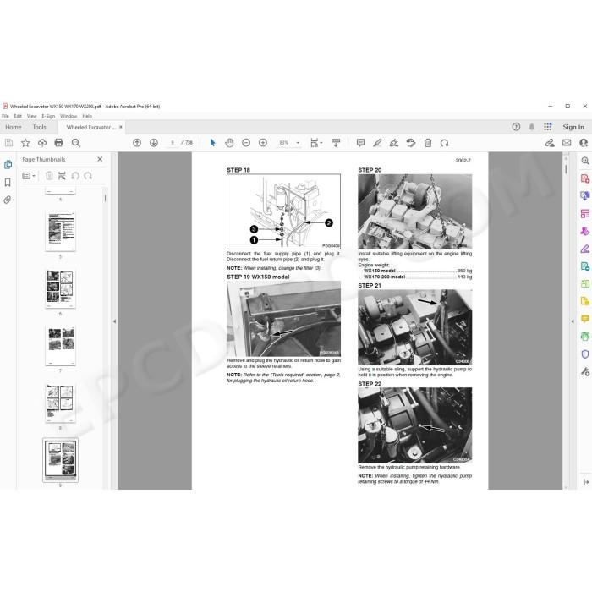
Task: Open the Edit menu
Action: click(x=18, y=116)
